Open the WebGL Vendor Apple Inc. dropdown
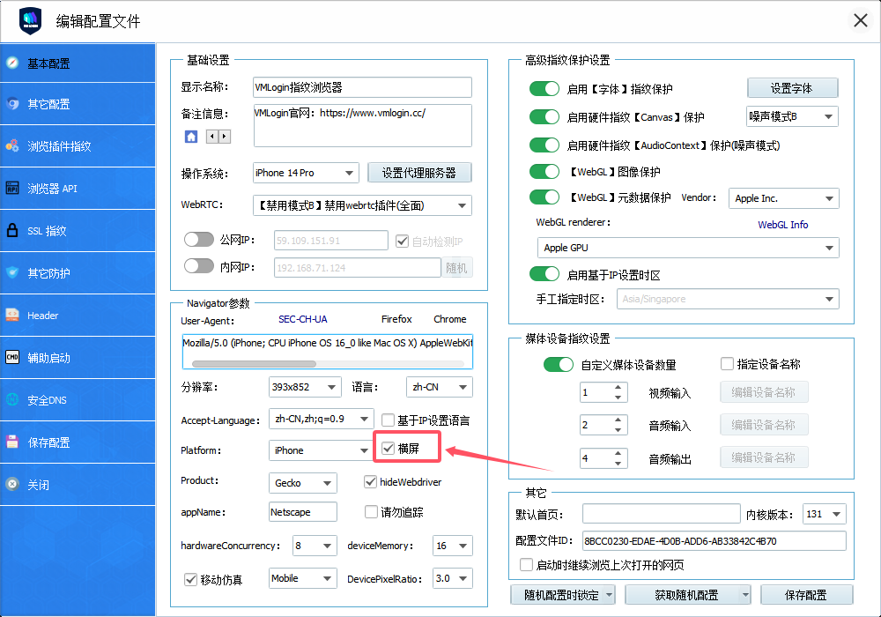Screen dimensions: 881x617 pyautogui.click(x=784, y=198)
